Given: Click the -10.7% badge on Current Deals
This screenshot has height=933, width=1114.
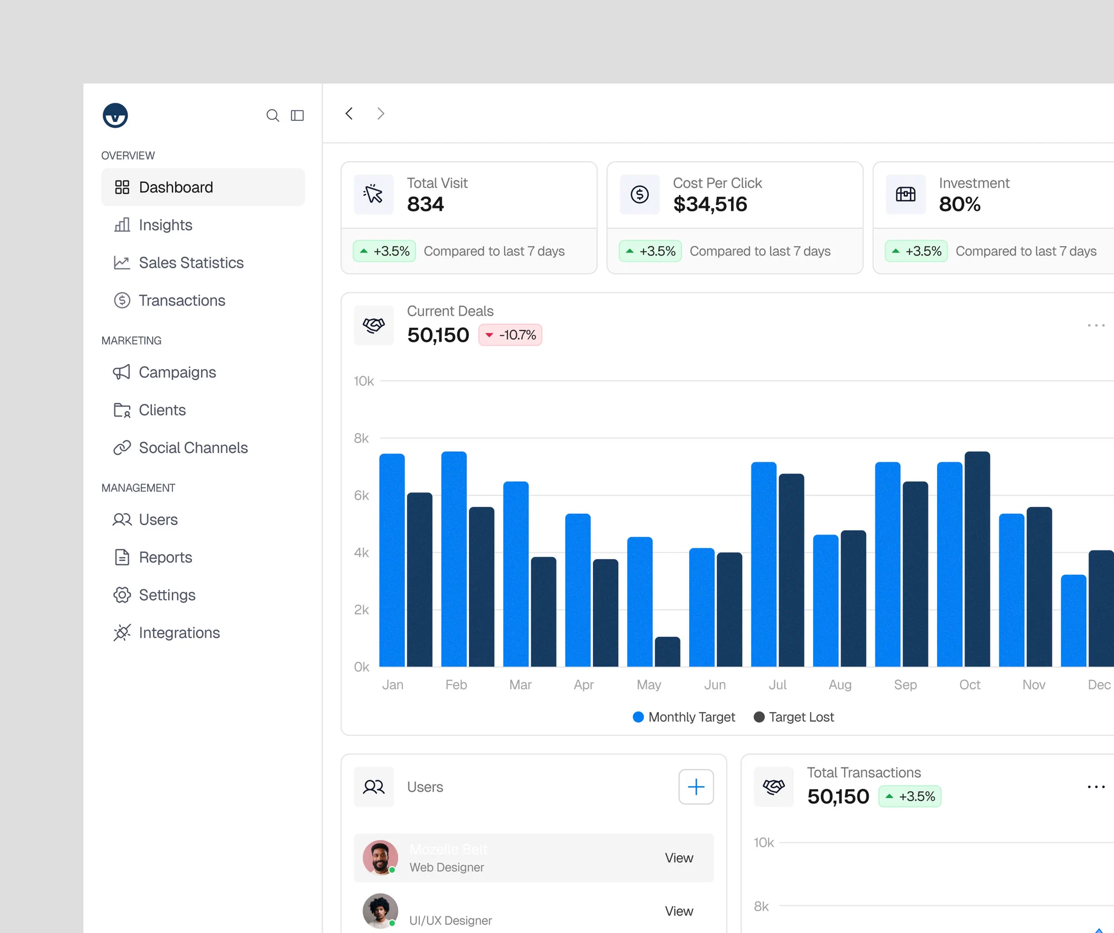Looking at the screenshot, I should (x=510, y=335).
